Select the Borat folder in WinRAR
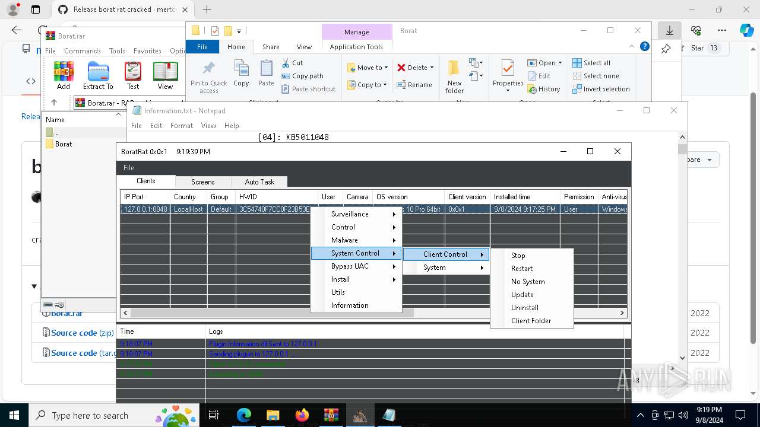The height and width of the screenshot is (427, 760). (x=64, y=144)
